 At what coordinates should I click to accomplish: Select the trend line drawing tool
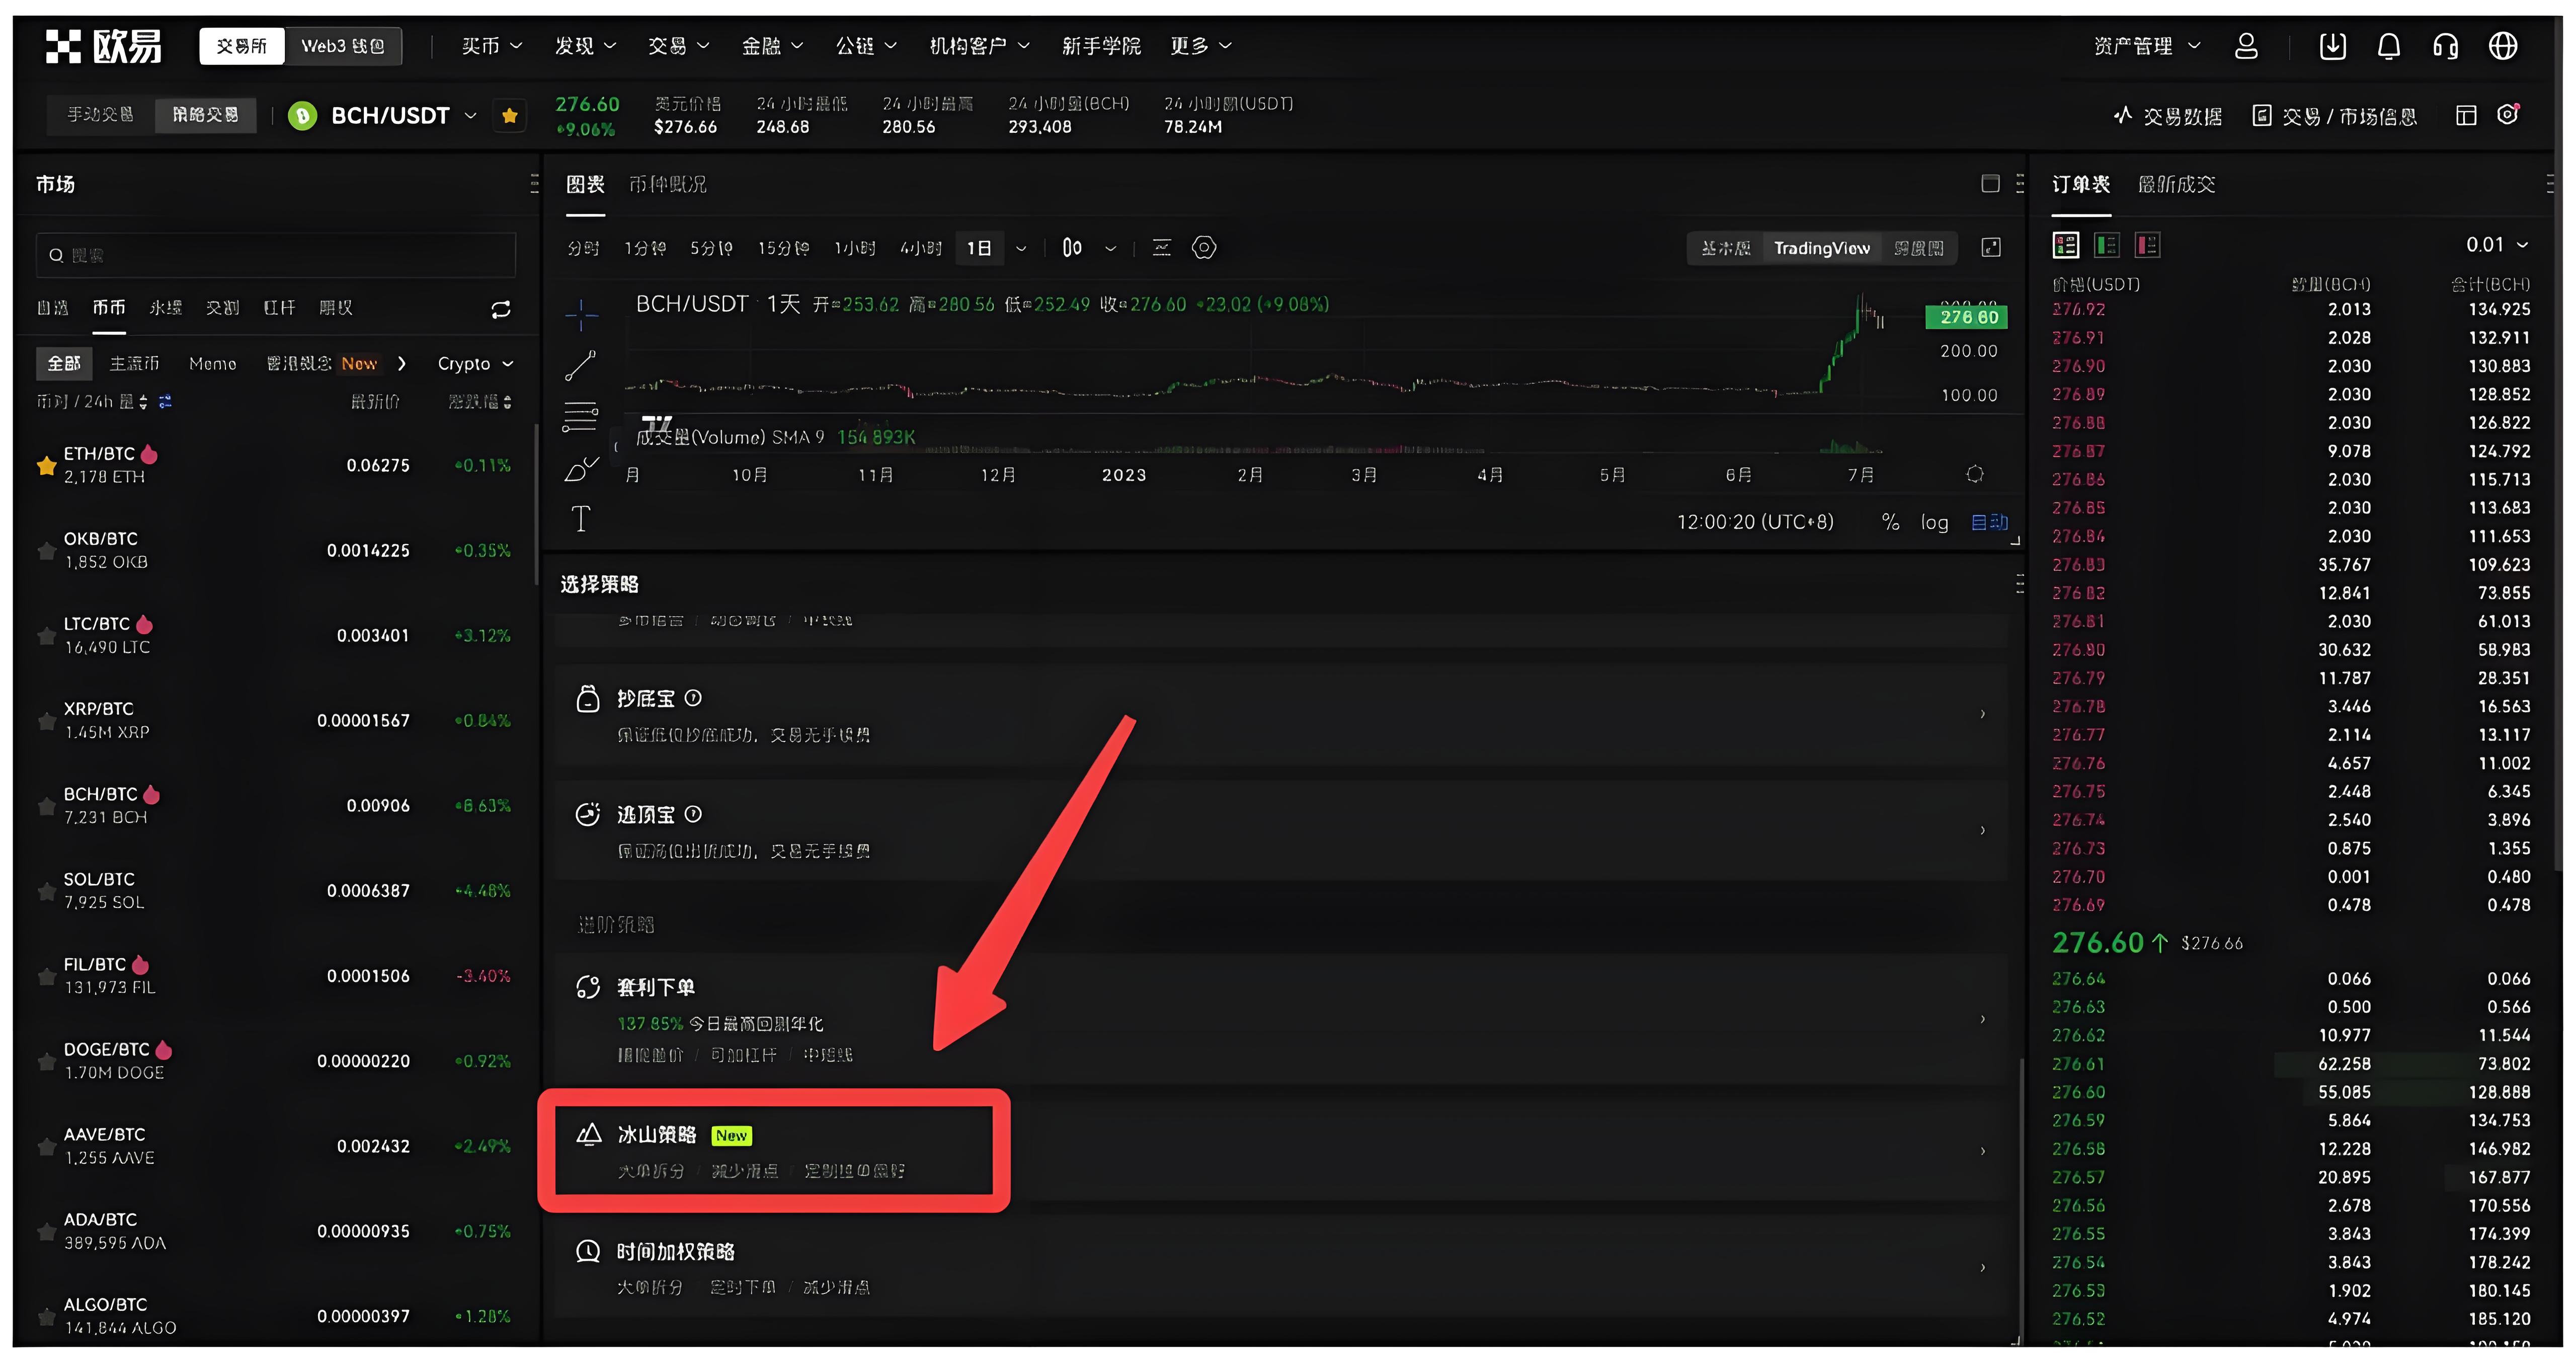(581, 365)
